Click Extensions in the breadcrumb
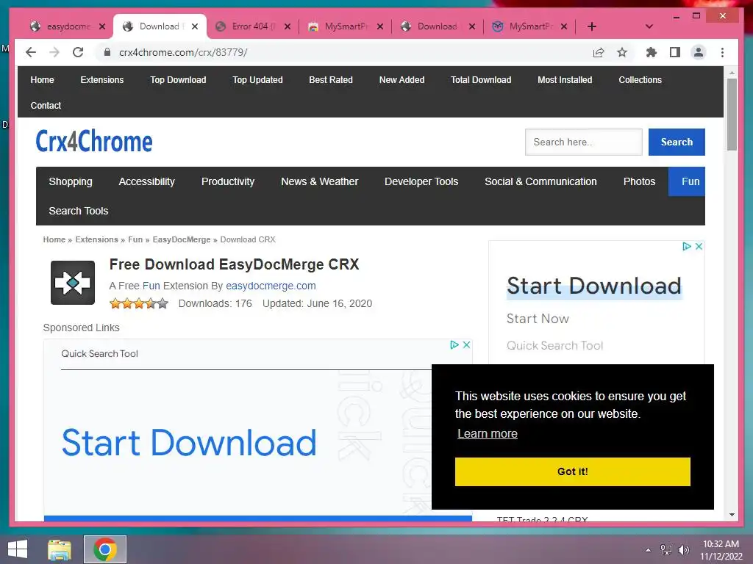Viewport: 753px width, 564px height. tap(96, 239)
